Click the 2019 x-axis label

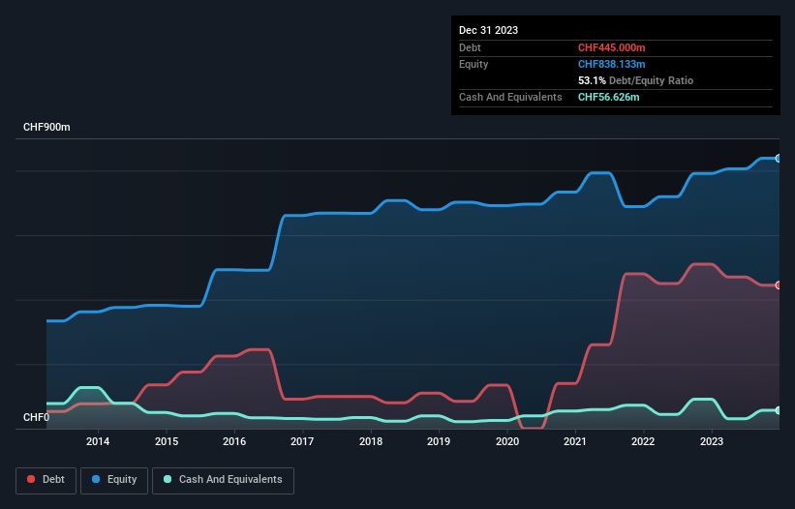pos(439,441)
